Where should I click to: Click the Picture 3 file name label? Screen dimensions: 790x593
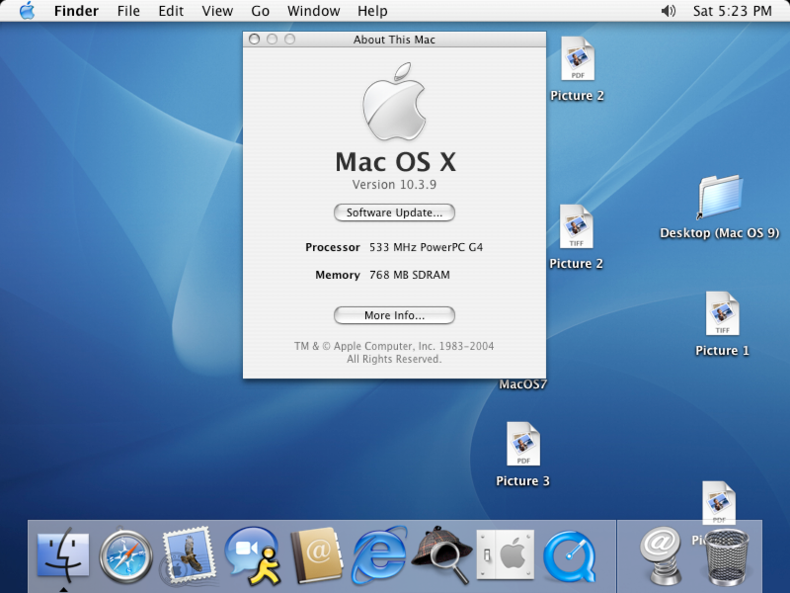point(523,481)
